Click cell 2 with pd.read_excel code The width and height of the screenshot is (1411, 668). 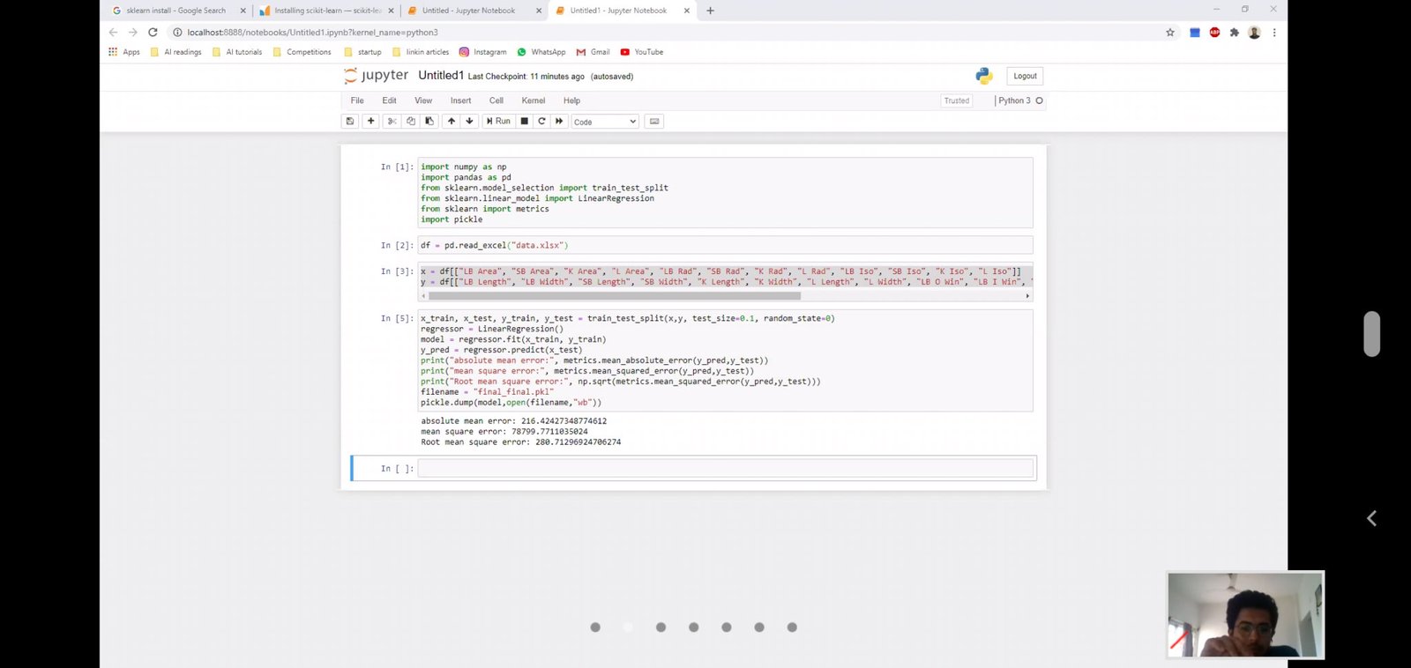tap(725, 245)
